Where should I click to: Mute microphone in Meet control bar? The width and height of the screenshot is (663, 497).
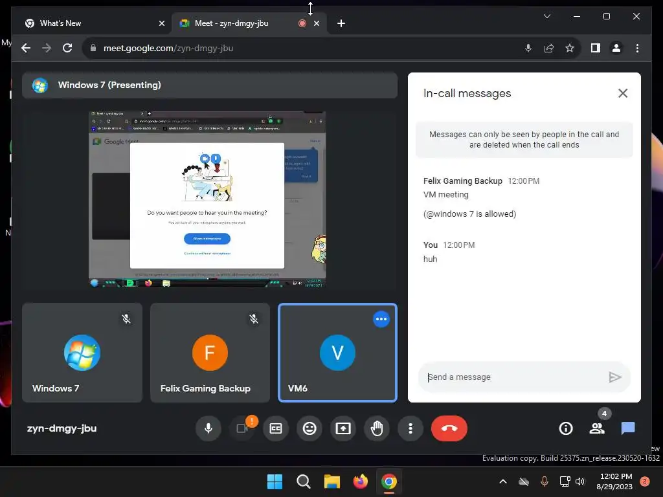[x=208, y=428]
